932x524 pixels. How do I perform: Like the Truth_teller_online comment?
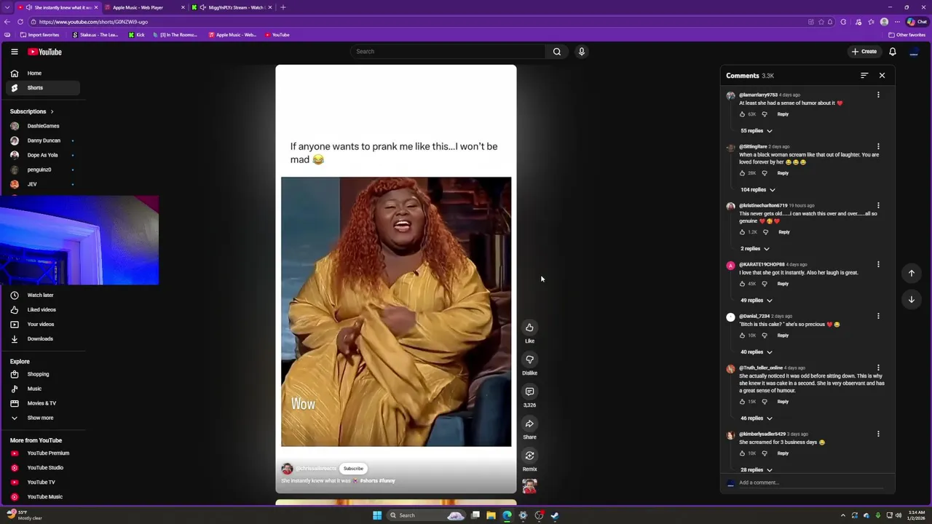tap(742, 402)
